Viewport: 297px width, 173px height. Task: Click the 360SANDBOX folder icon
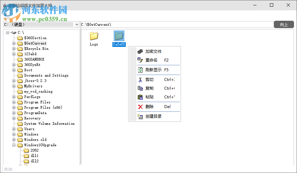pyautogui.click(x=20, y=60)
